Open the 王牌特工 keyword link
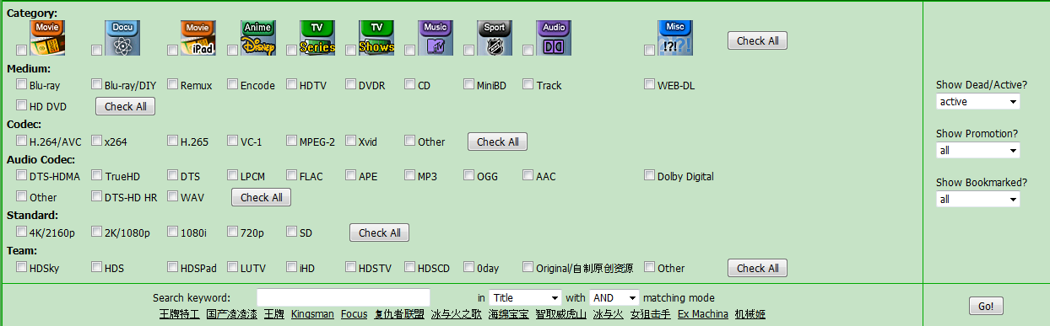This screenshot has width=1050, height=326. [x=180, y=314]
